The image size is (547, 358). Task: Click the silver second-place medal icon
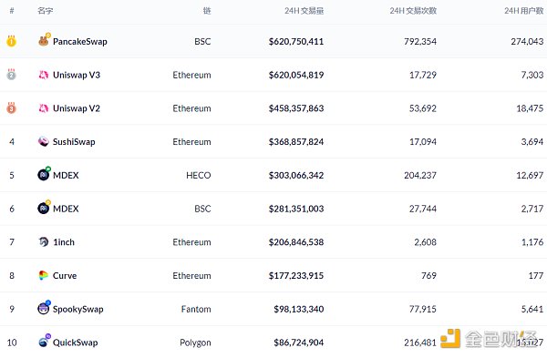click(x=11, y=75)
